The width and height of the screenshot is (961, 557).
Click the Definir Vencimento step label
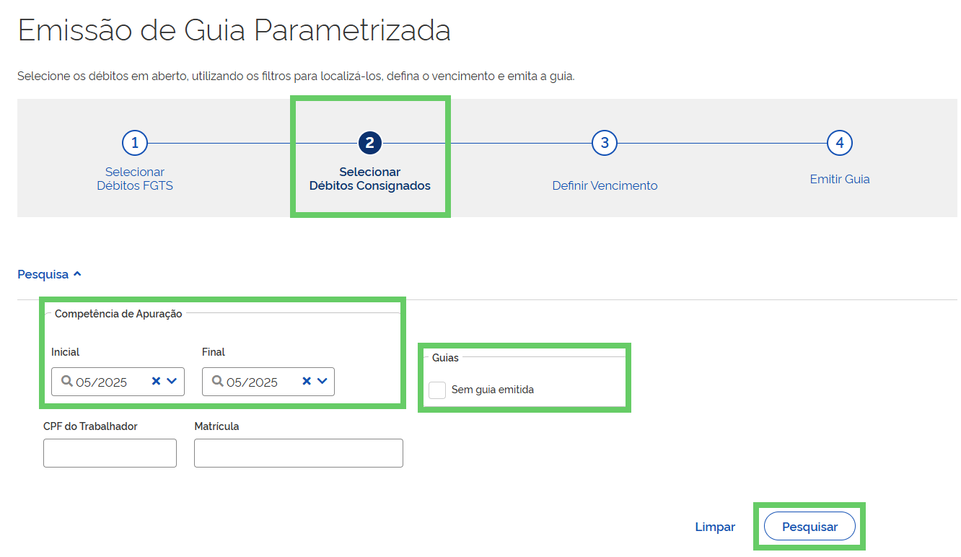(x=605, y=185)
